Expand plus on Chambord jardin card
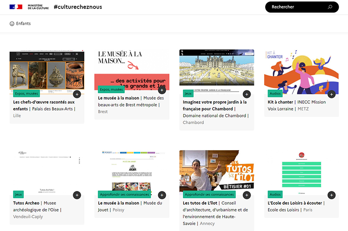The width and height of the screenshot is (348, 231). [x=247, y=94]
